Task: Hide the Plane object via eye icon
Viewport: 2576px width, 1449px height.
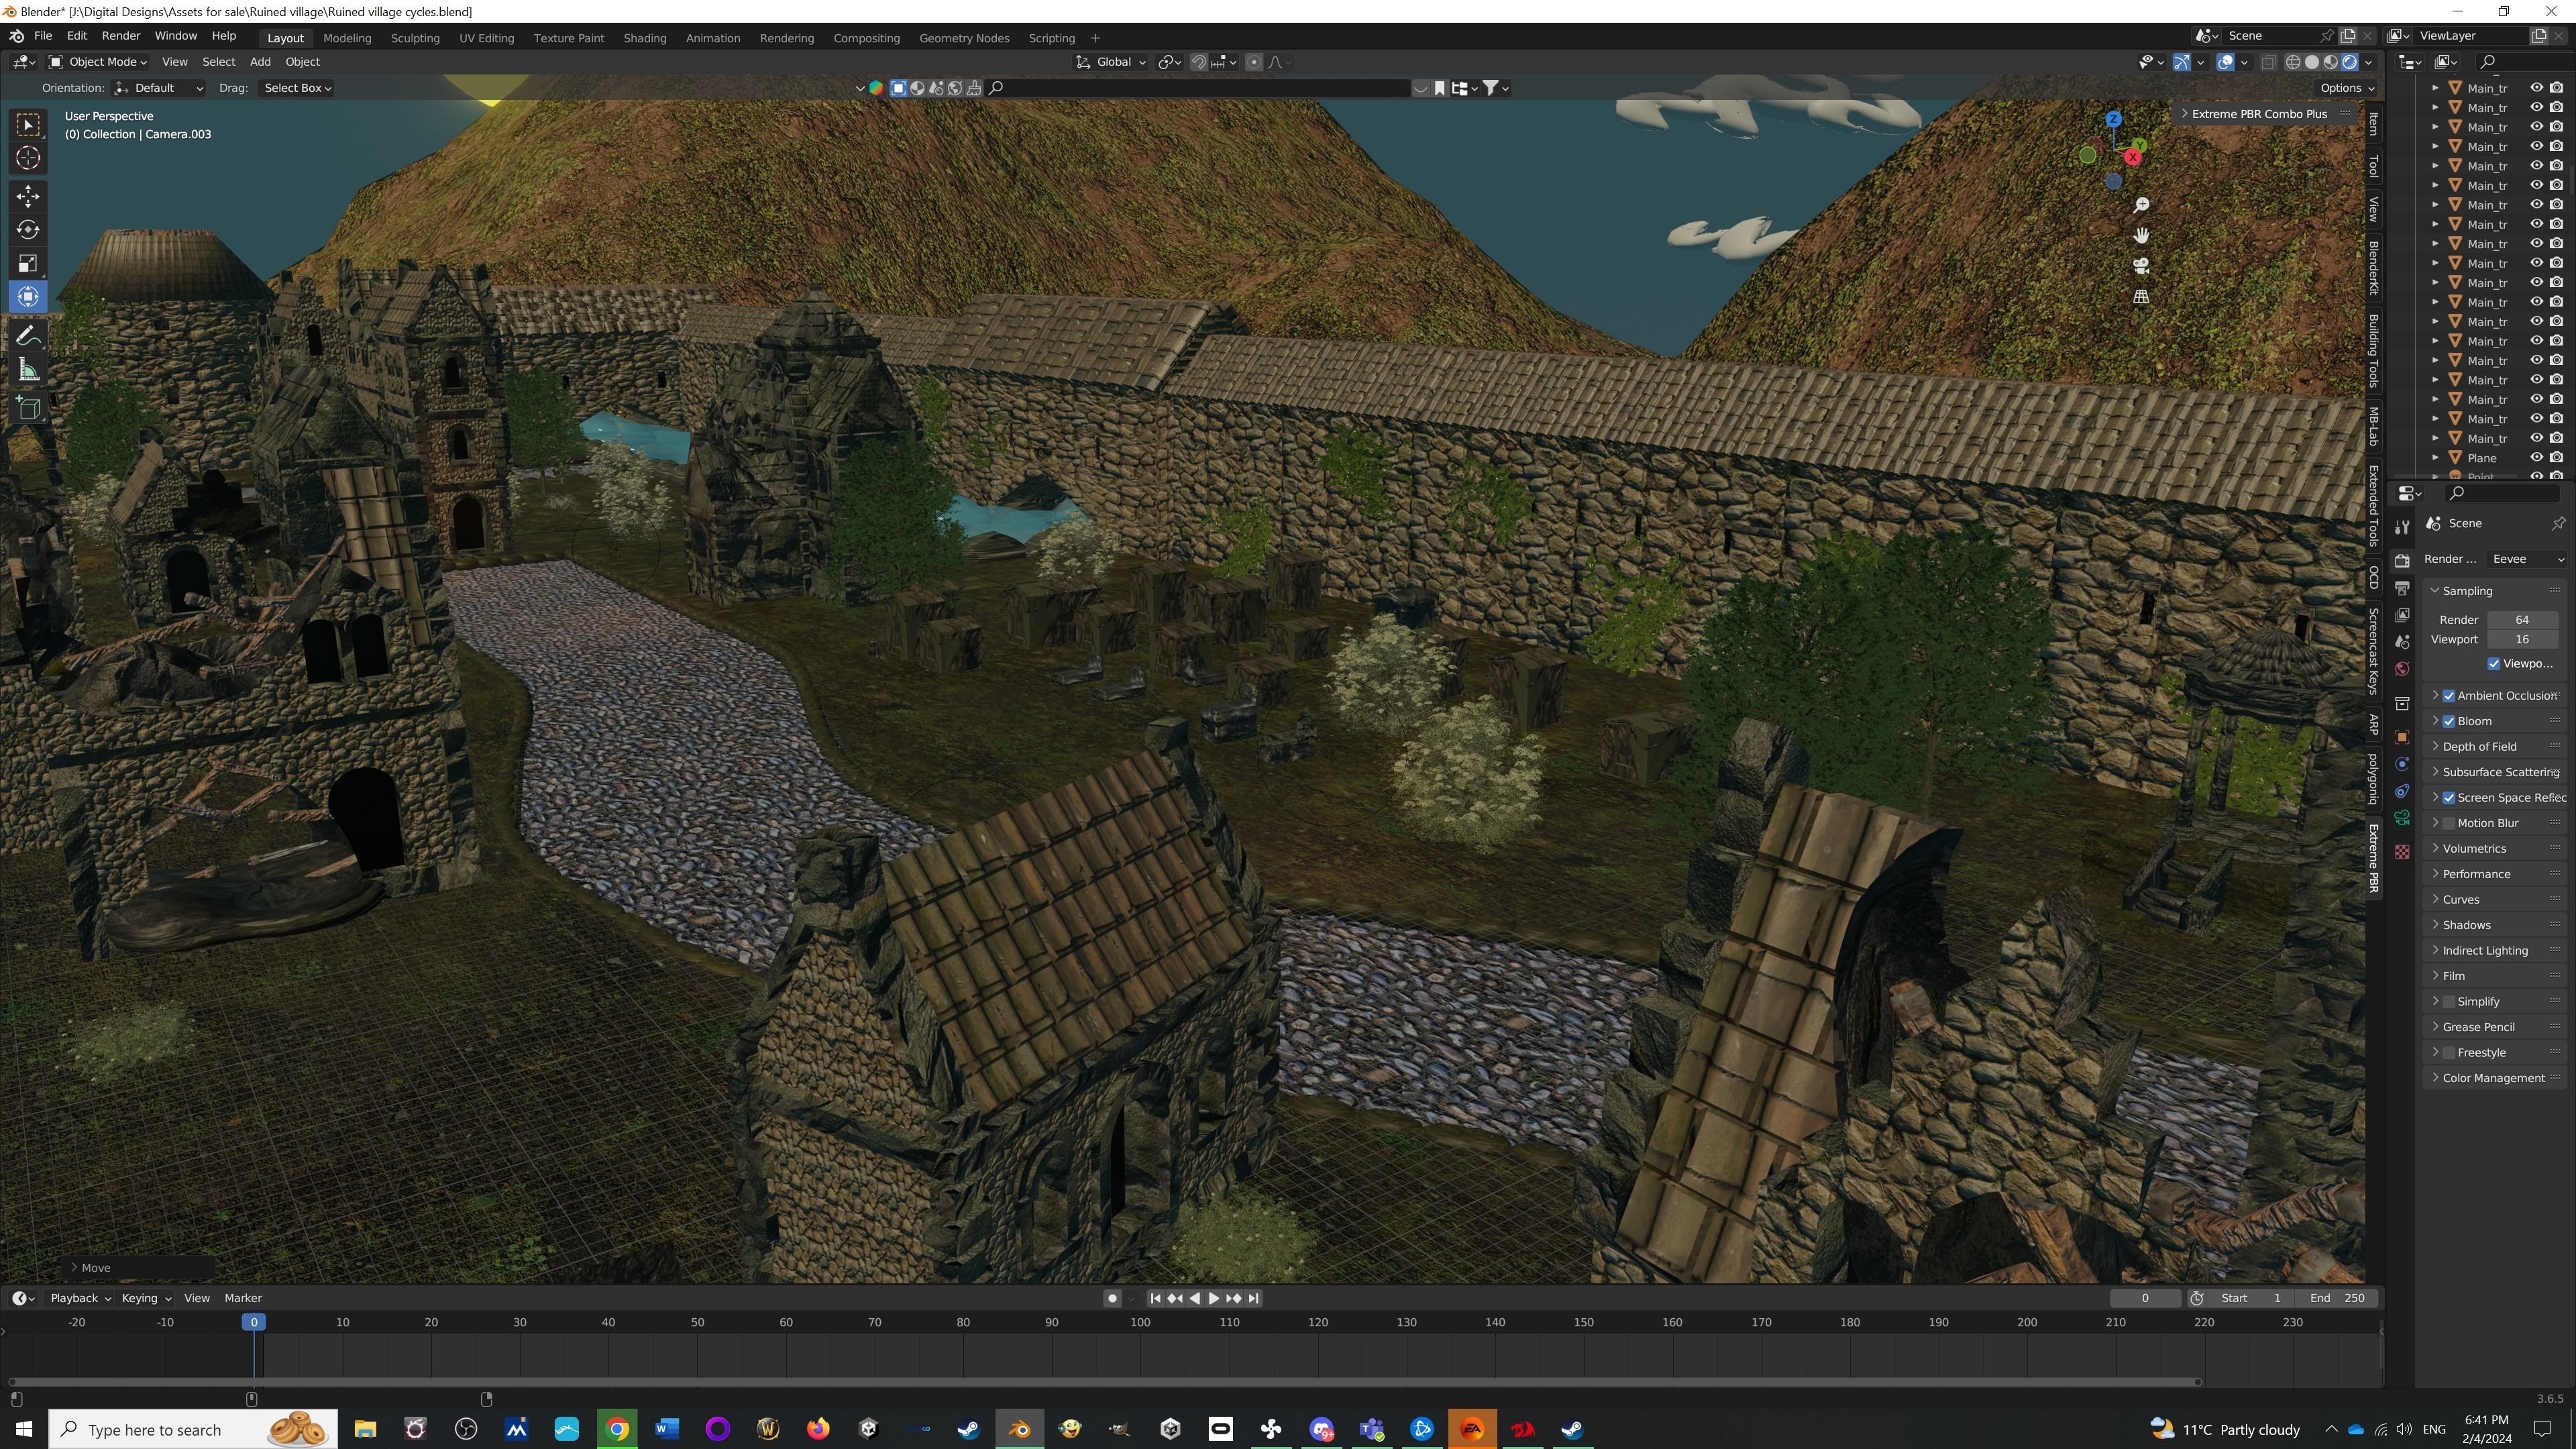Action: [2537, 458]
